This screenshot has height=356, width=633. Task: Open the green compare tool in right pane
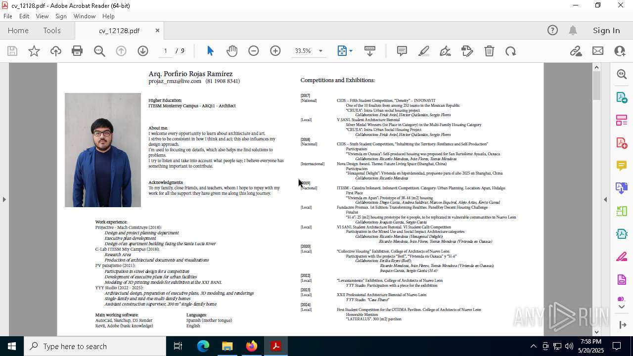(622, 211)
